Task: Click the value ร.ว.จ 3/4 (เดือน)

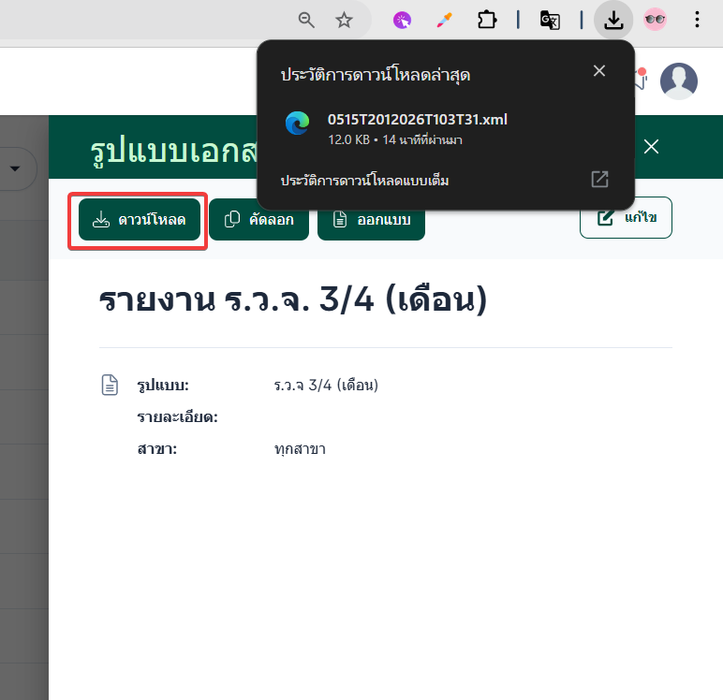Action: 326,386
